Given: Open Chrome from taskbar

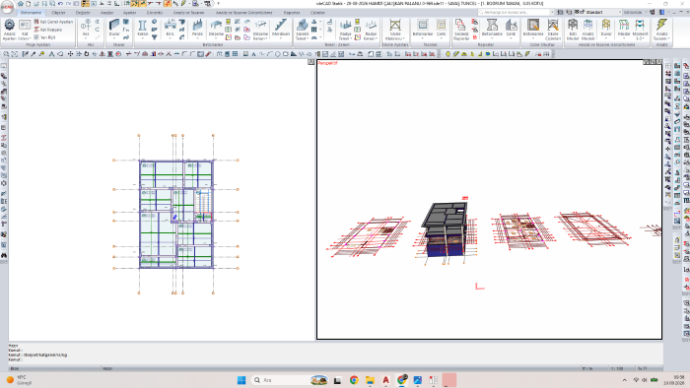Looking at the screenshot, I should 354,380.
